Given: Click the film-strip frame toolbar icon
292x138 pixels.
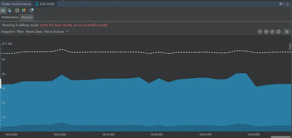Looking at the screenshot, I should (17, 10).
